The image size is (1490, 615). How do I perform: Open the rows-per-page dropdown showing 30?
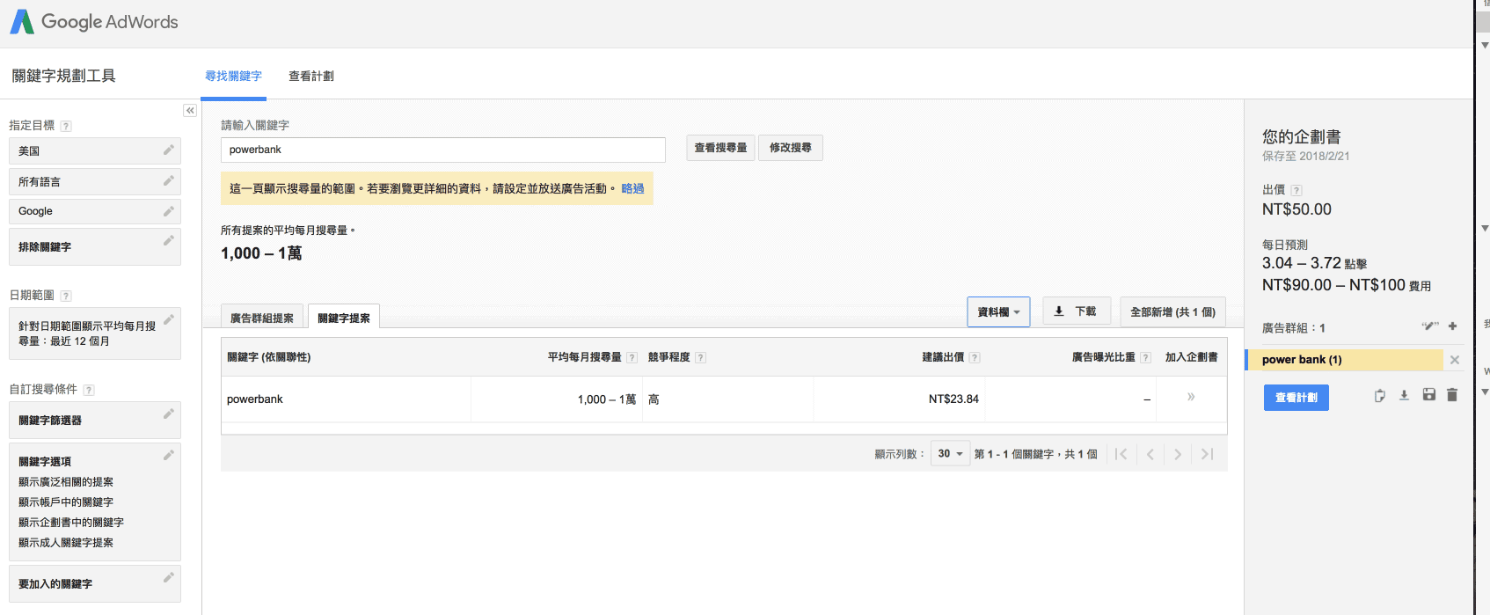click(950, 454)
